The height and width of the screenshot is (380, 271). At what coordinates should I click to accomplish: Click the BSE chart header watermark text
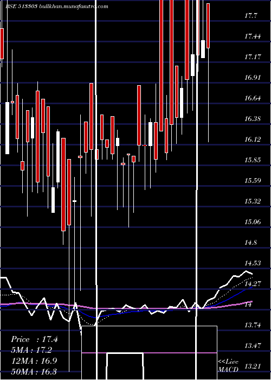pos(57,7)
